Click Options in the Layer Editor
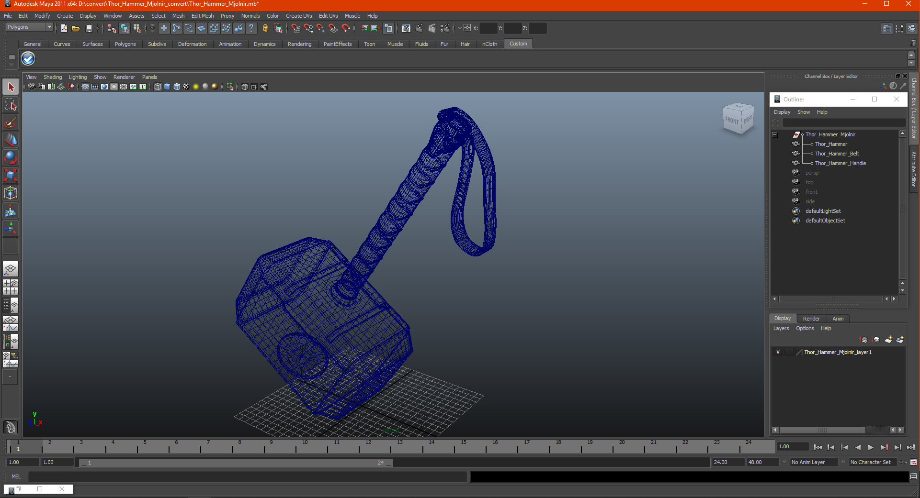The image size is (920, 498). (805, 329)
